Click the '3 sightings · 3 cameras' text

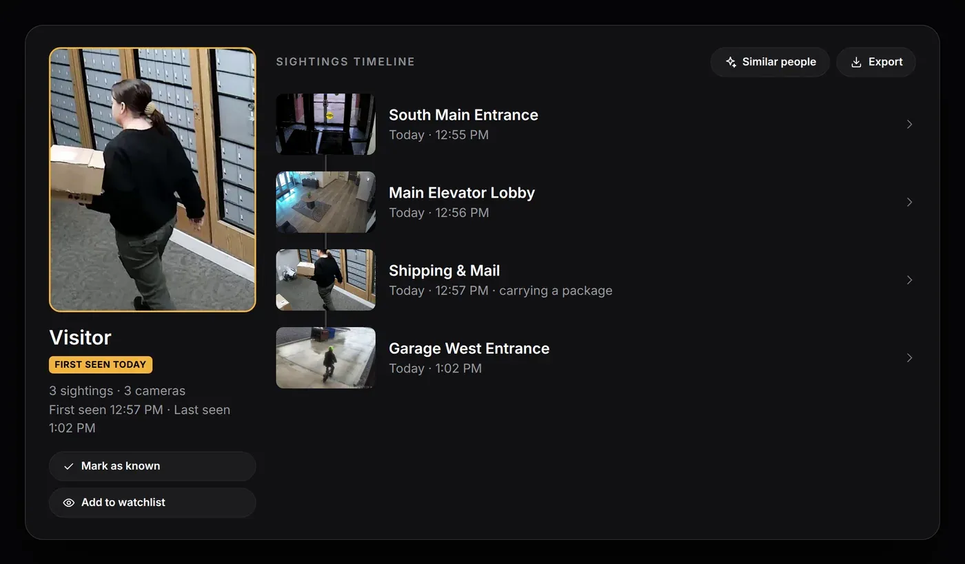click(117, 390)
